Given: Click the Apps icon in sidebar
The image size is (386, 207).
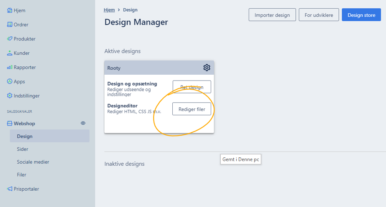Looking at the screenshot, I should (x=10, y=81).
